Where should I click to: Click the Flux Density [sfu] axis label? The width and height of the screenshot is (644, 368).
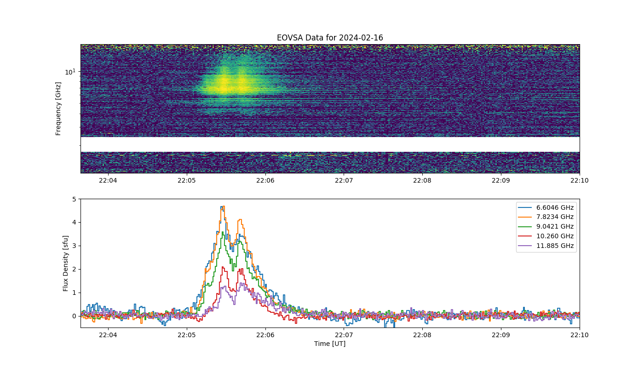coord(66,263)
